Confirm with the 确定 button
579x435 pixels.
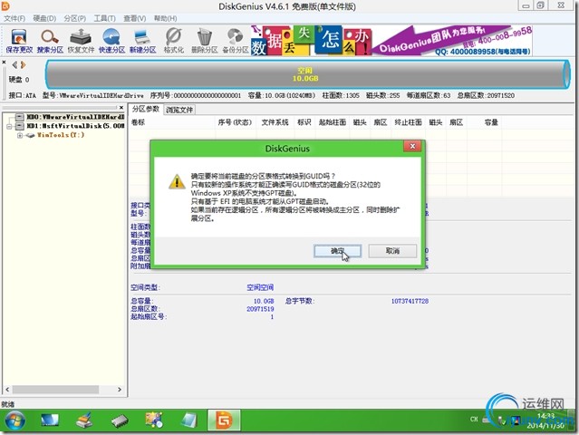[x=337, y=251]
